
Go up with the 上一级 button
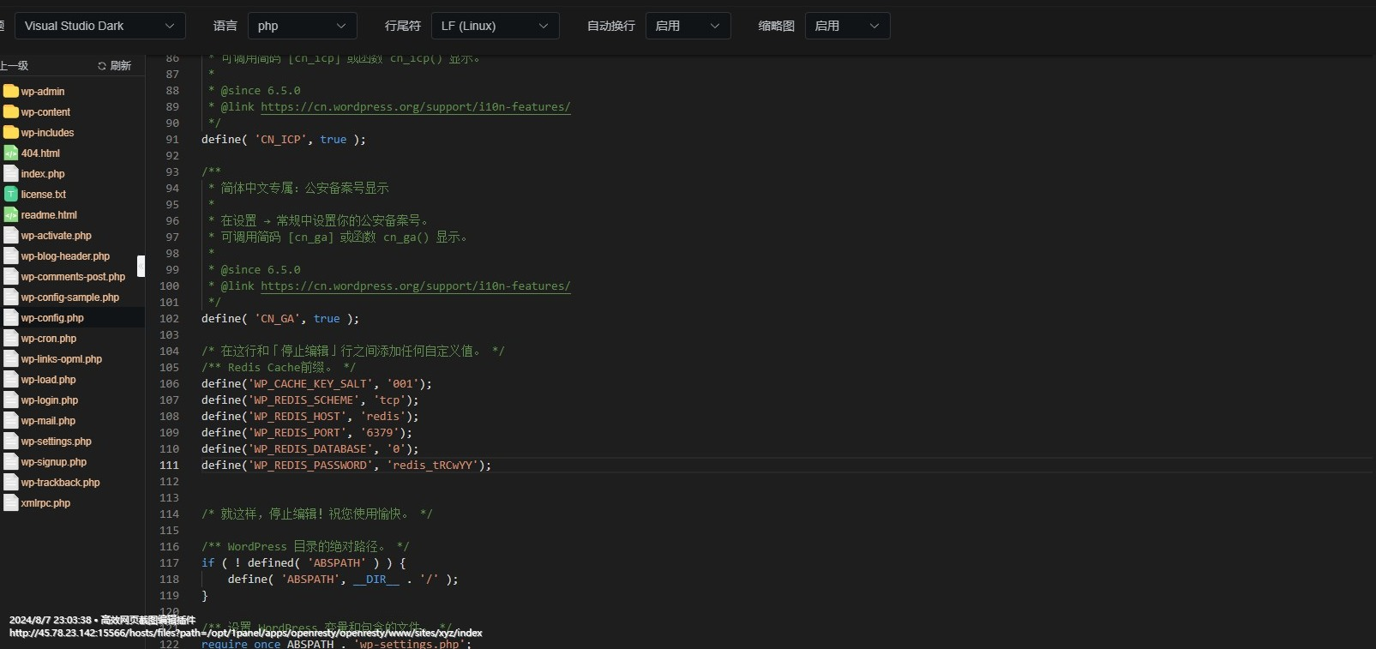(14, 66)
